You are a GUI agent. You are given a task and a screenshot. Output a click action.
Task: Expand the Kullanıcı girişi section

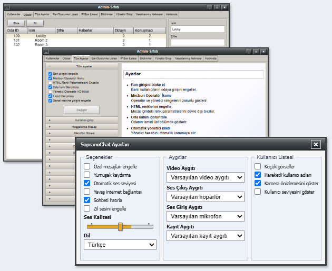click(82, 120)
